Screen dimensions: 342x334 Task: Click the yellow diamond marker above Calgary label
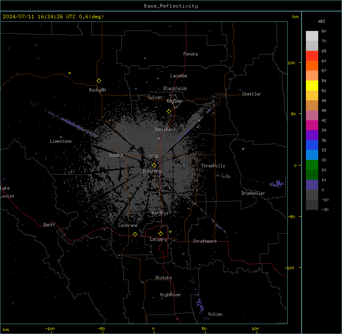pyautogui.click(x=161, y=234)
